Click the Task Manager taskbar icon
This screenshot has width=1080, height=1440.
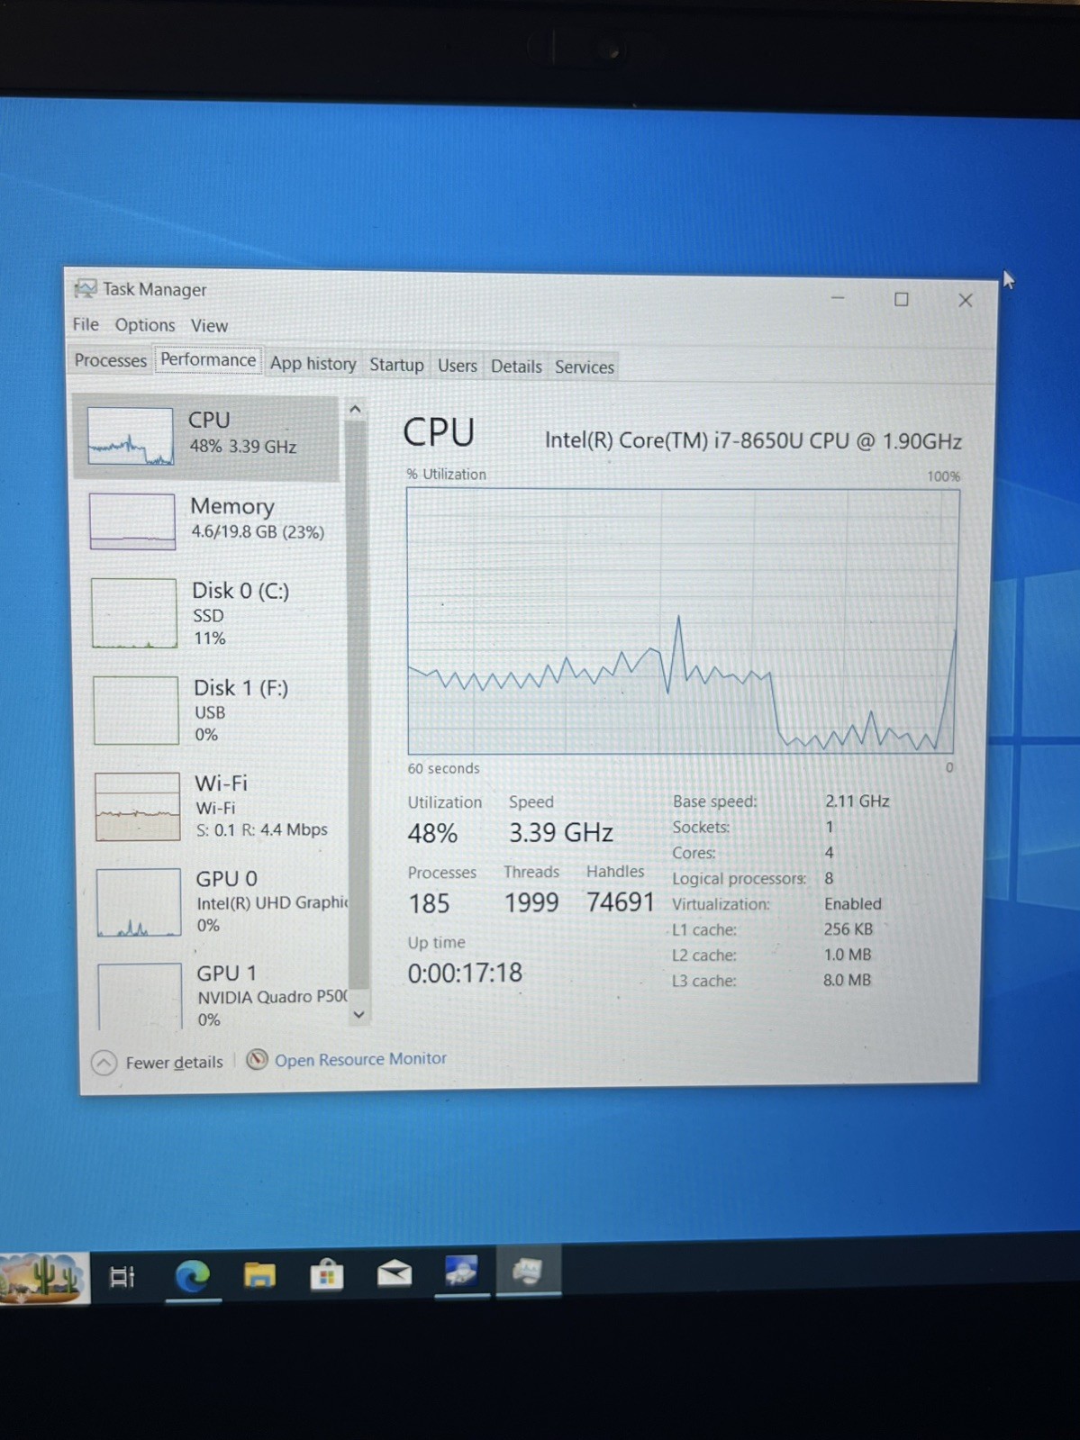pyautogui.click(x=528, y=1271)
